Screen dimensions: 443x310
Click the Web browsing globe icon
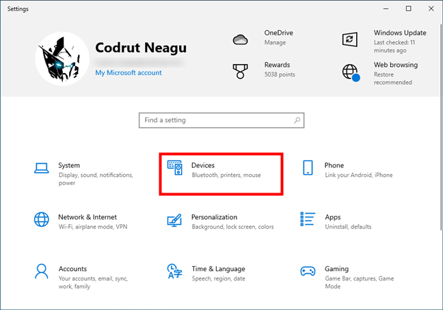(x=351, y=72)
